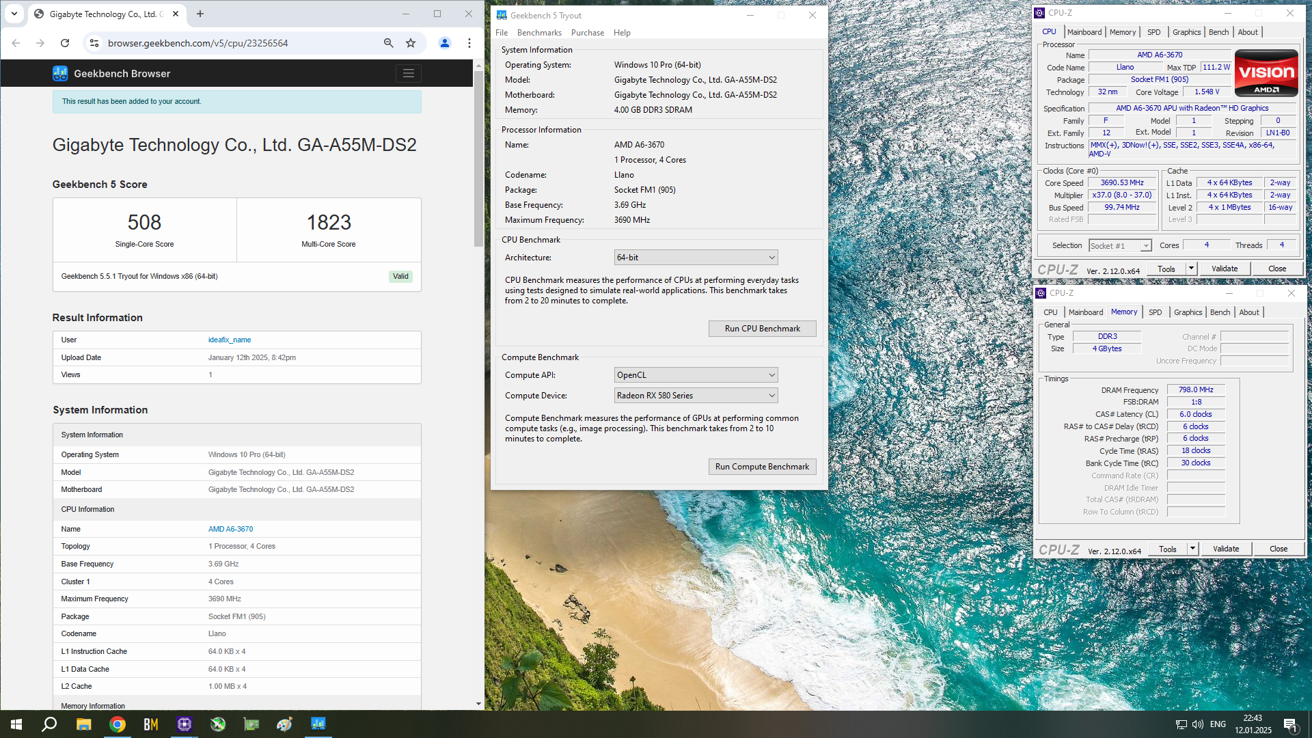
Task: Open the Windows Start menu
Action: (16, 724)
